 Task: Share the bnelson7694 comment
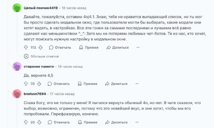tap(116, 122)
